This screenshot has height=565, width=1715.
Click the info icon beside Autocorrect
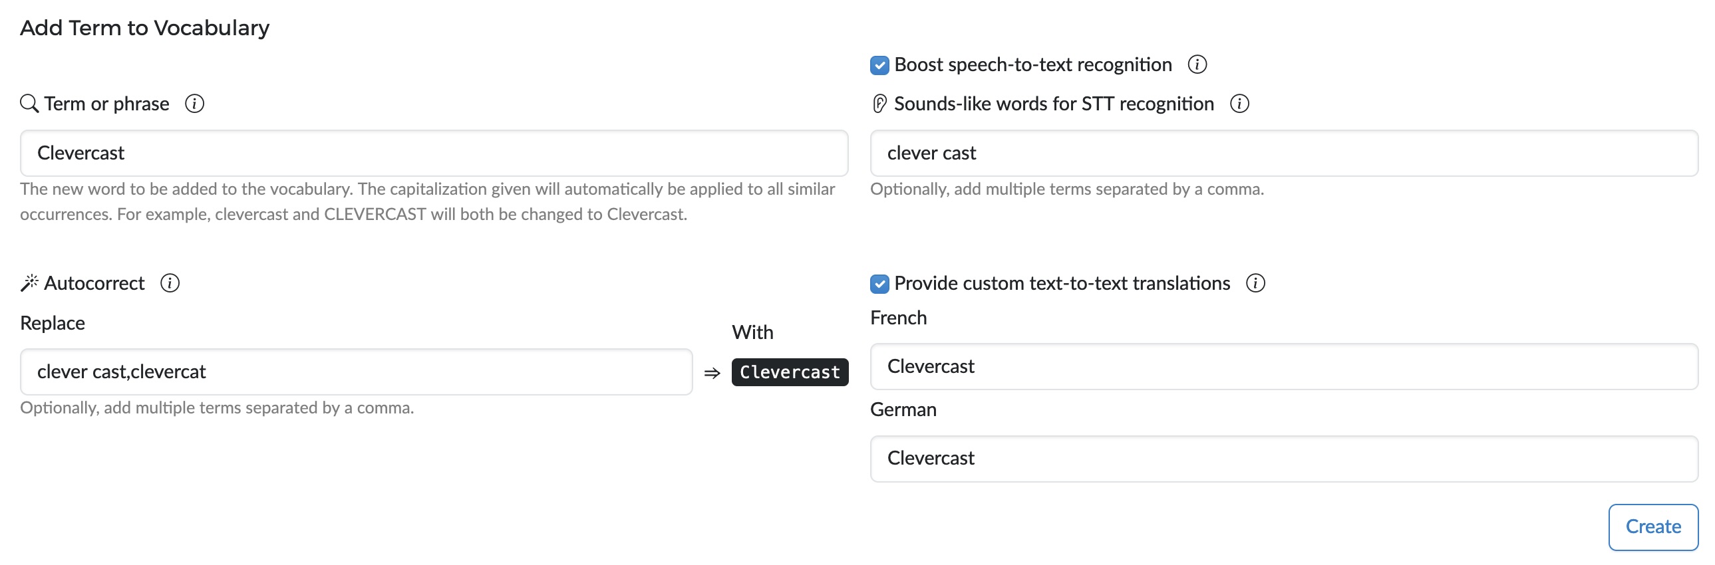tap(170, 284)
